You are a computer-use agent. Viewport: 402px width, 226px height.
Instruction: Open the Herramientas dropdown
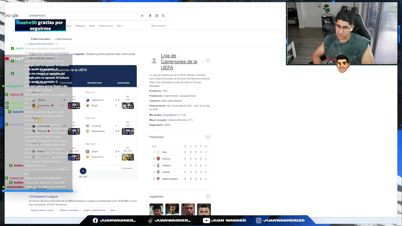tap(159, 26)
